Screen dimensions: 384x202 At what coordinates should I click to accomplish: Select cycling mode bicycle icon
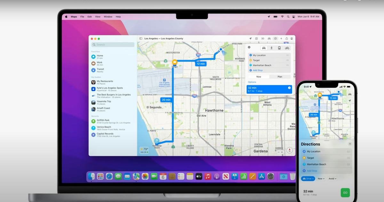287,48
